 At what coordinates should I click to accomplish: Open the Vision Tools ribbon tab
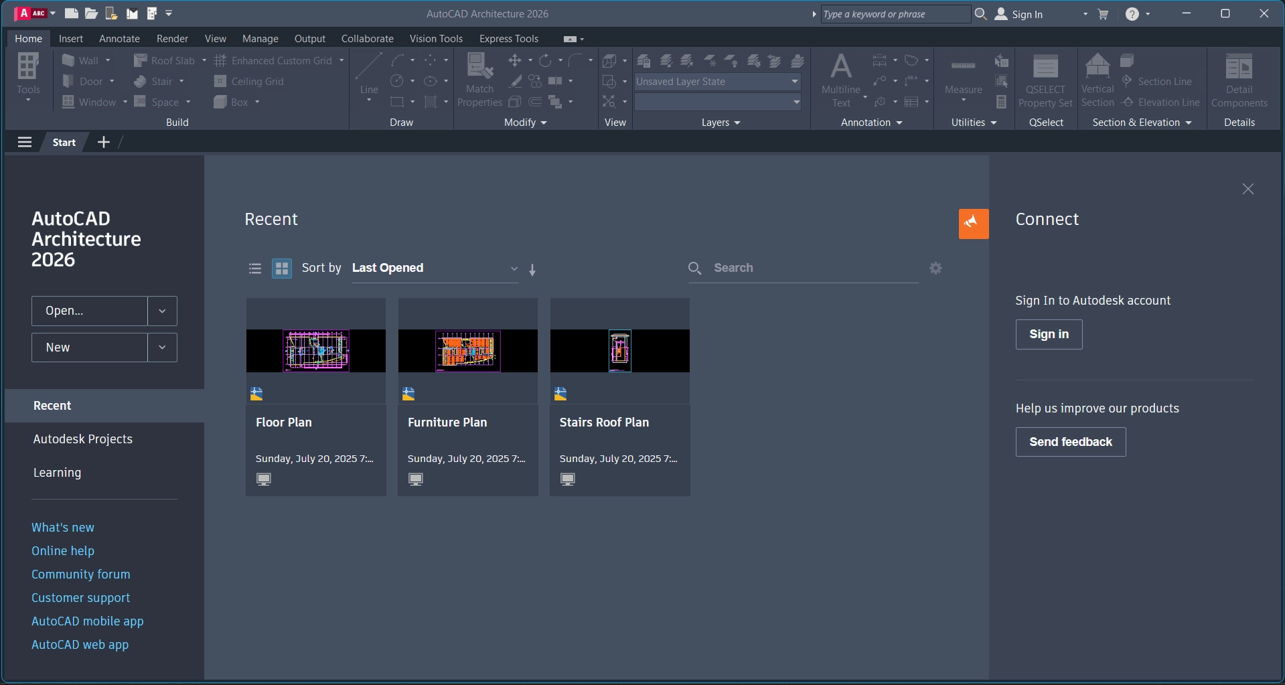click(x=436, y=39)
